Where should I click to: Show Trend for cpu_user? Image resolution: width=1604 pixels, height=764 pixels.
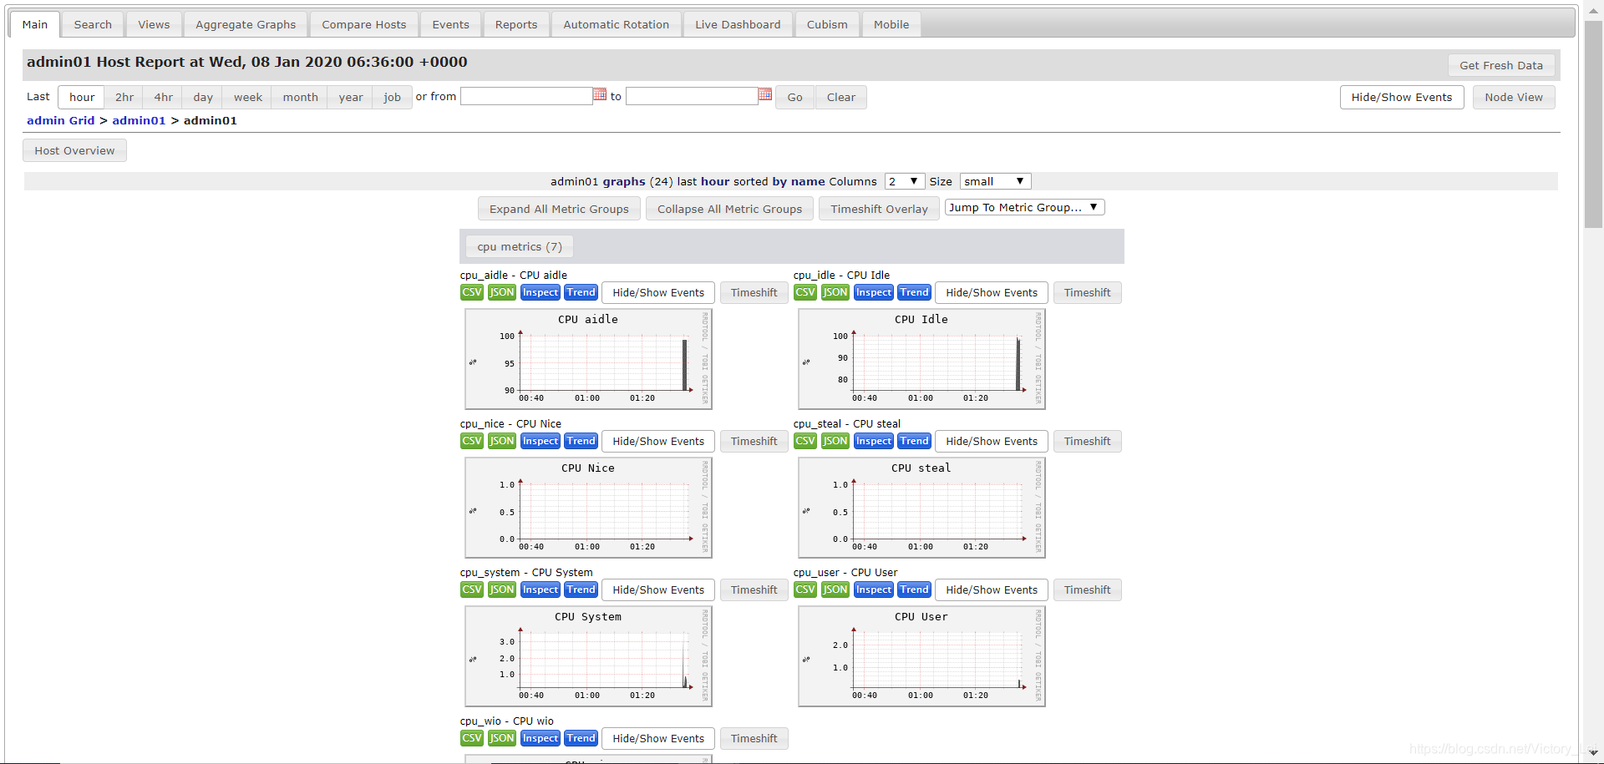coord(914,589)
